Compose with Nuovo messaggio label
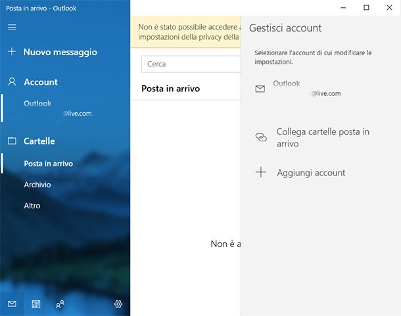Screen dimensions: 401x316 [x=60, y=52]
